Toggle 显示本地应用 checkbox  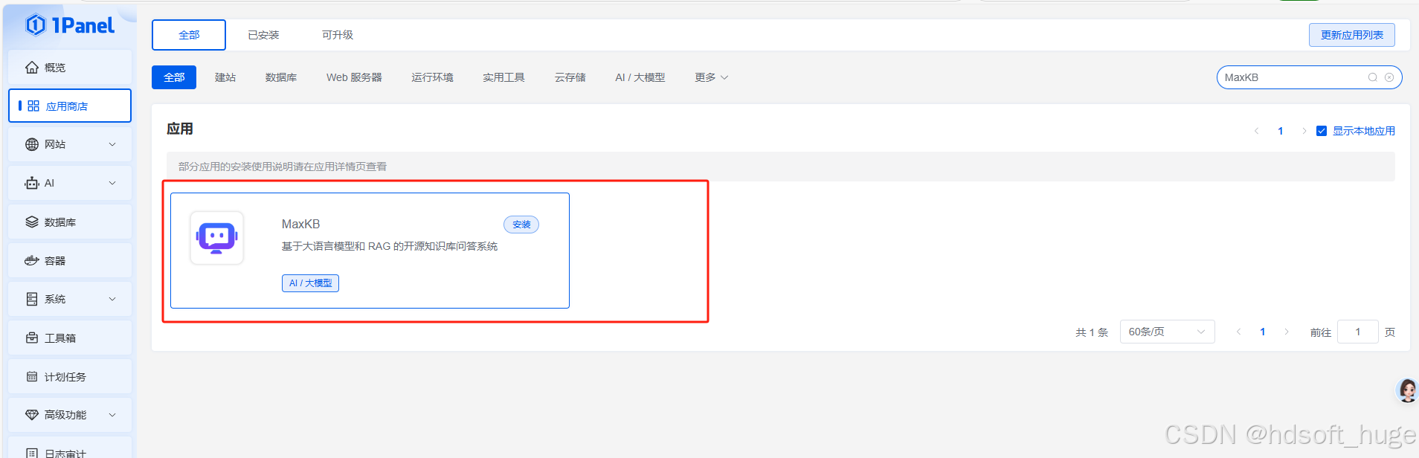pos(1322,131)
